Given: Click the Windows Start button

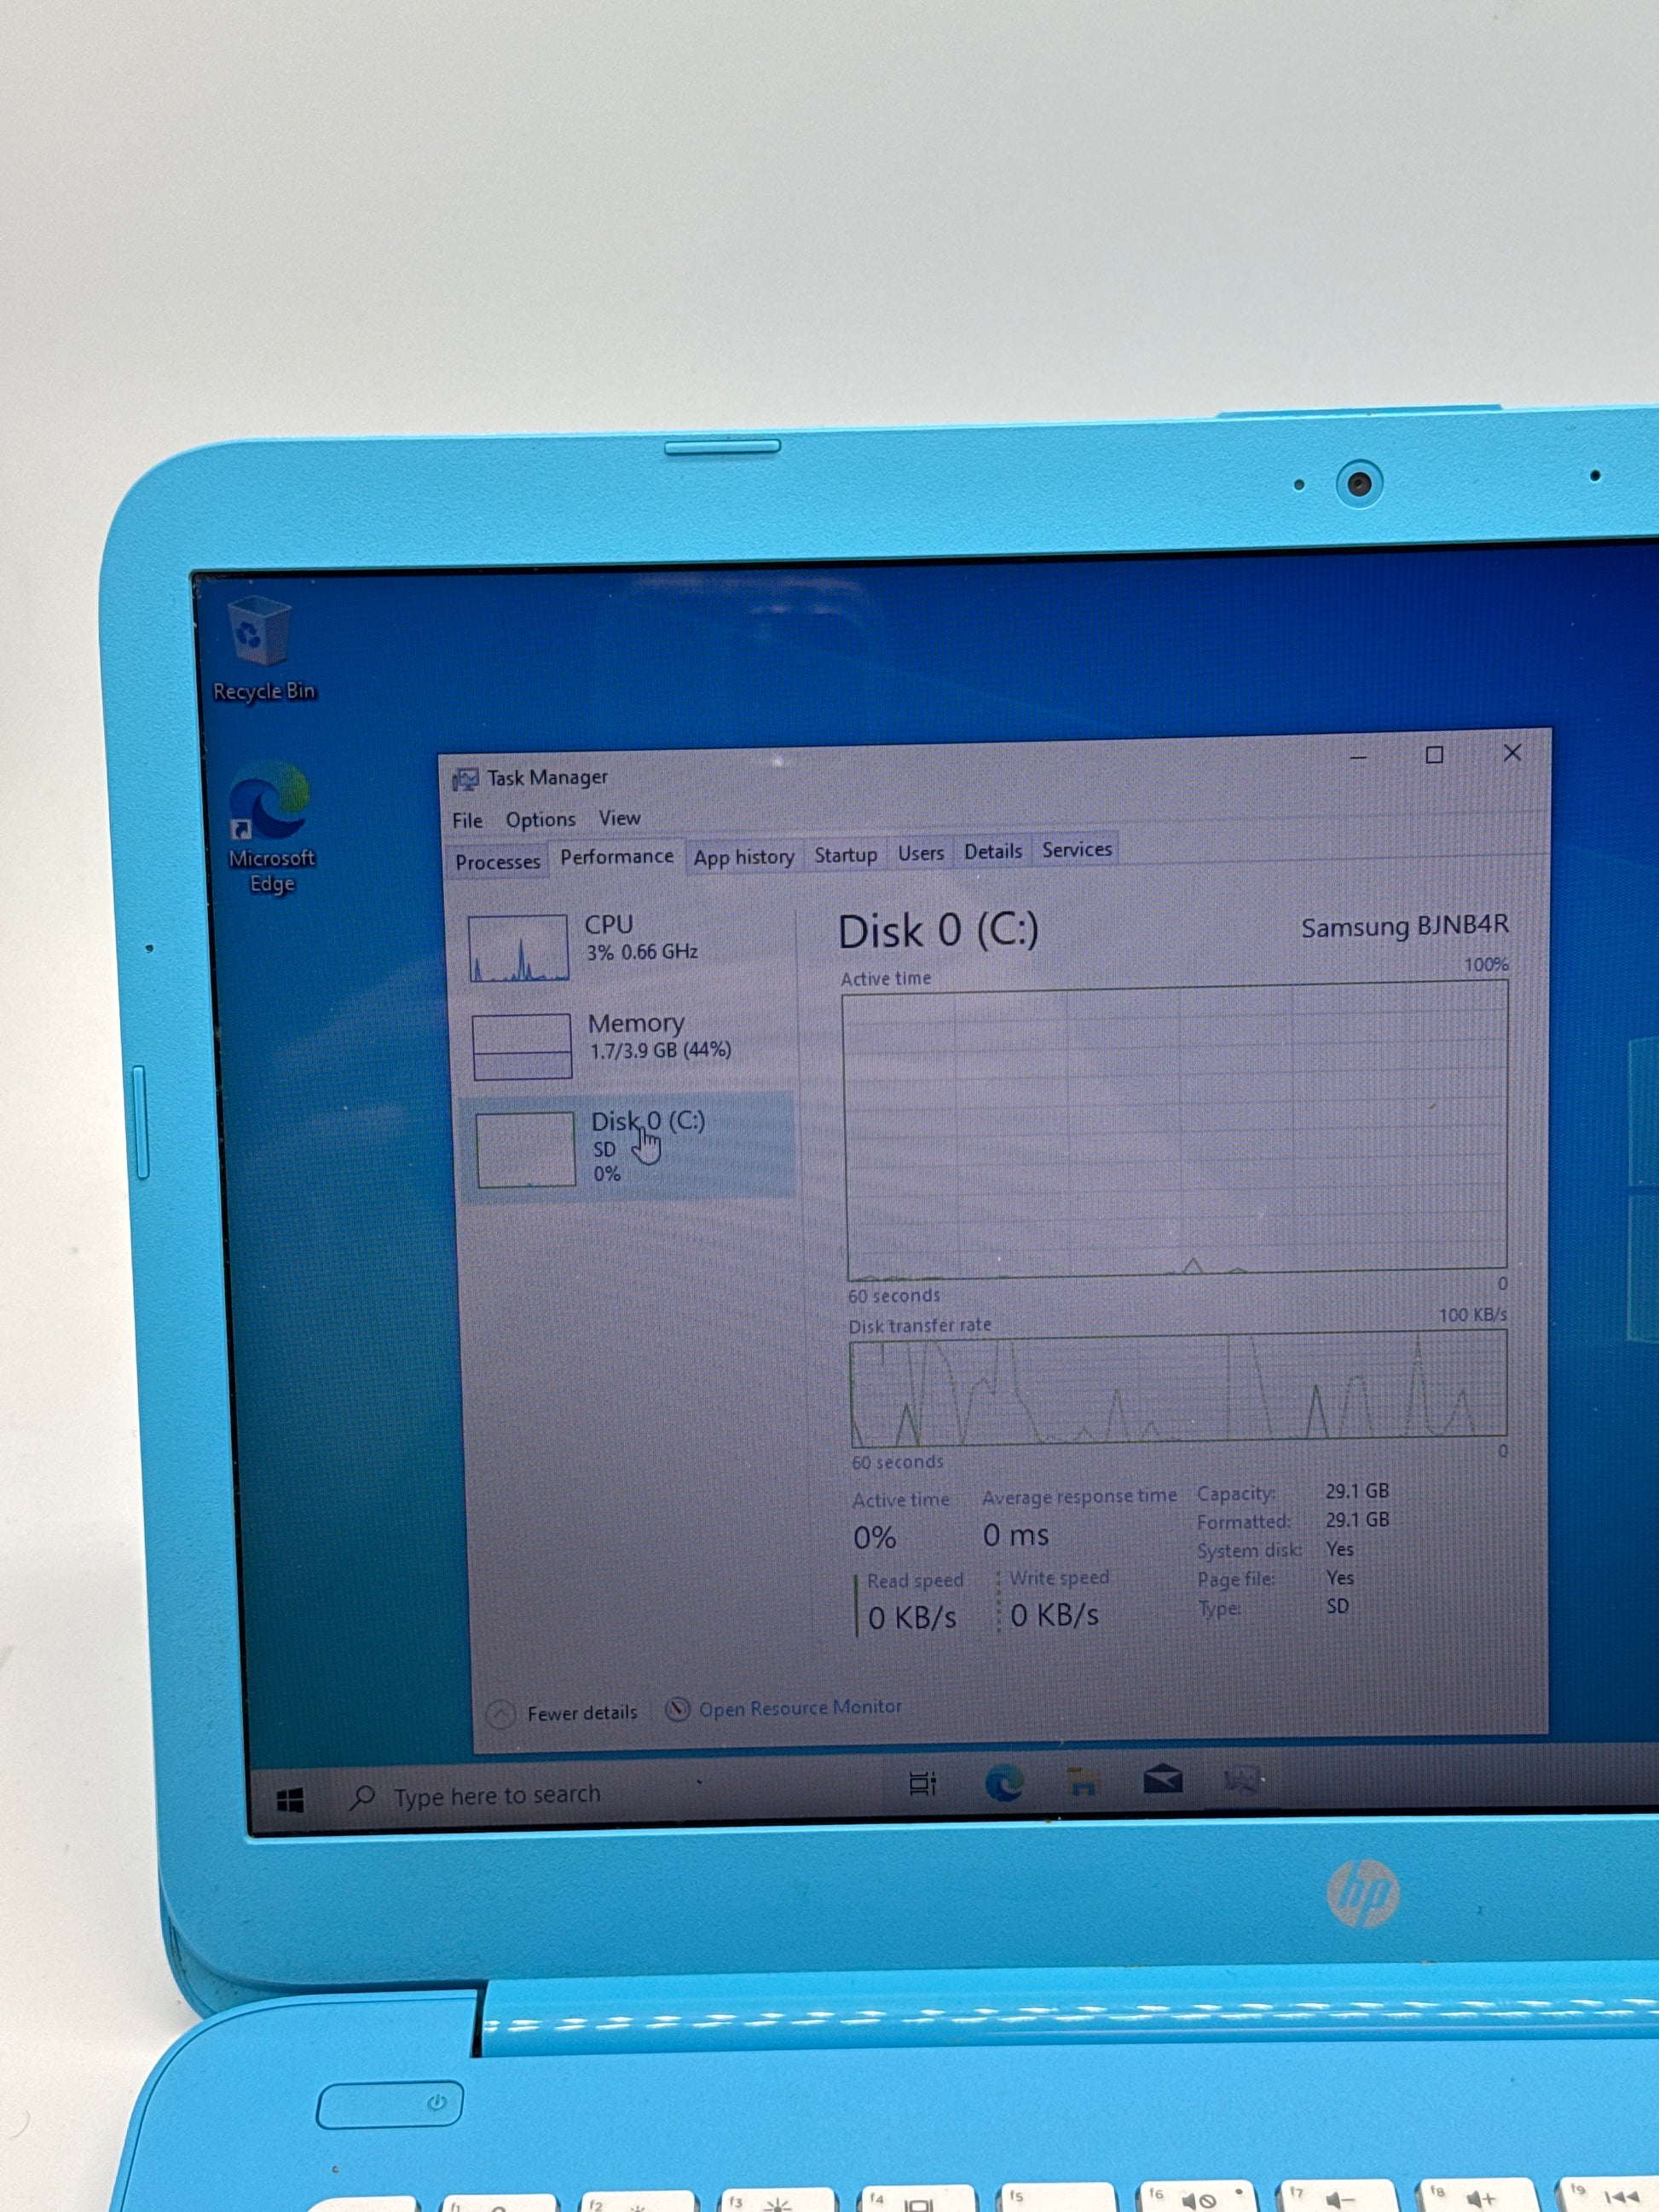Looking at the screenshot, I should point(290,1801).
